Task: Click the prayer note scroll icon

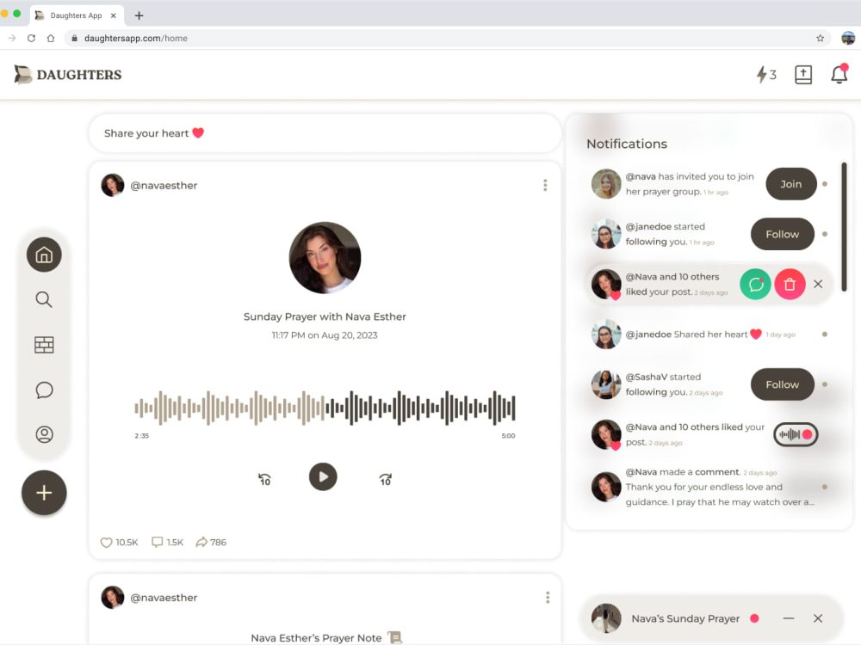Action: point(395,637)
